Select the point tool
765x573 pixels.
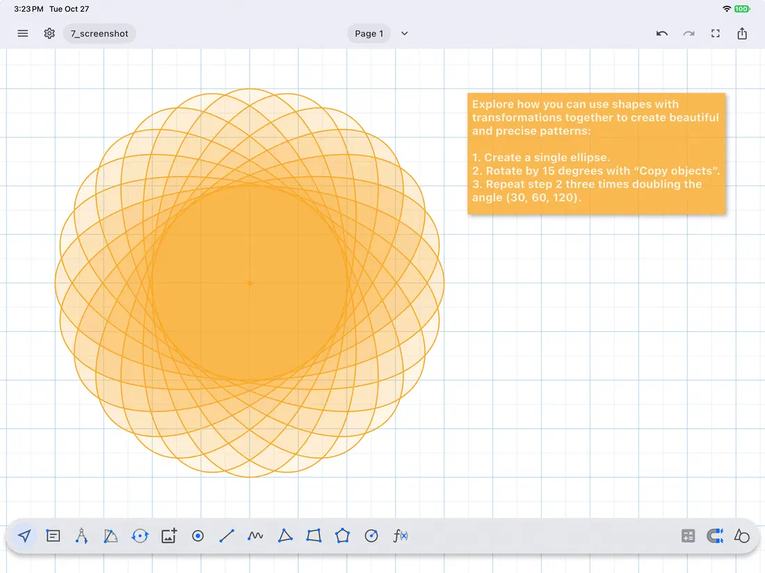[198, 536]
